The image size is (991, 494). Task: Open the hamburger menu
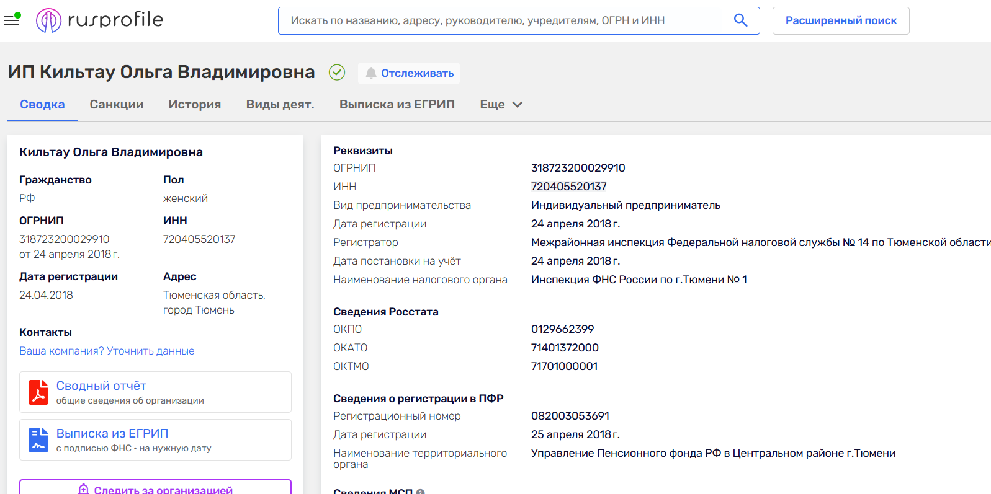(x=12, y=20)
